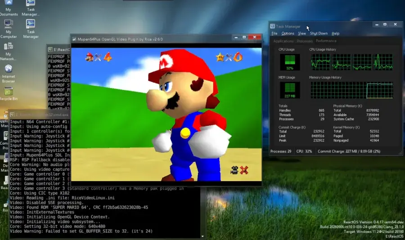Click the 'Video: InitExternalTextures' console line
The height and width of the screenshot is (240, 405).
click(x=42, y=212)
